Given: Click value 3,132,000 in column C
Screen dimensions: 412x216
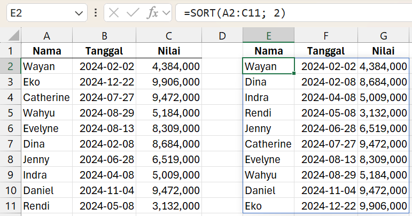Looking at the screenshot, I should [169, 206].
